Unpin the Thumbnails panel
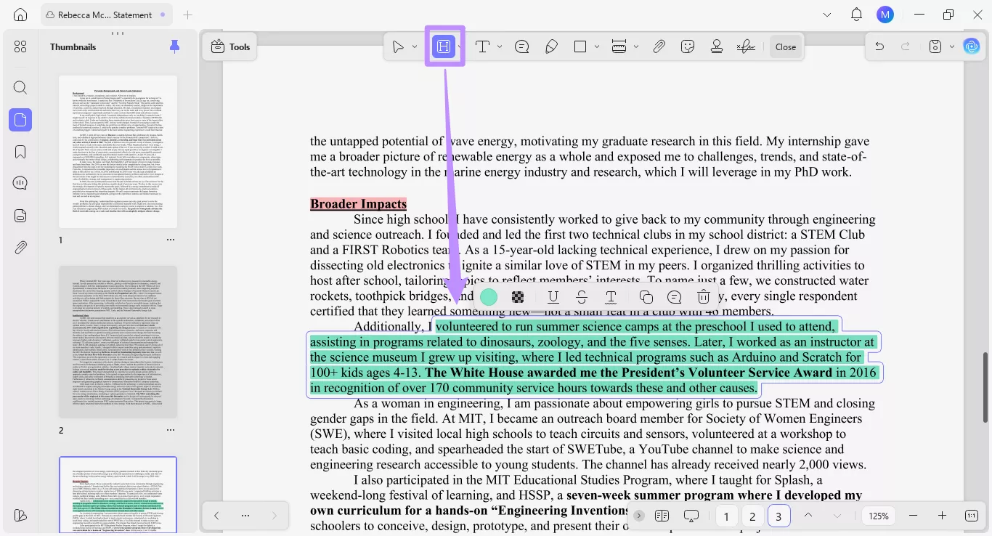Image resolution: width=992 pixels, height=536 pixels. click(x=174, y=46)
